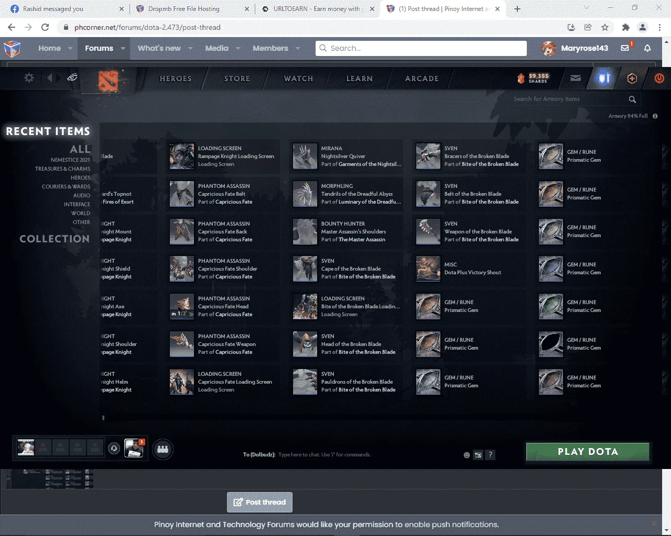The height and width of the screenshot is (536, 671).
Task: Open a new browser tab
Action: click(x=517, y=9)
